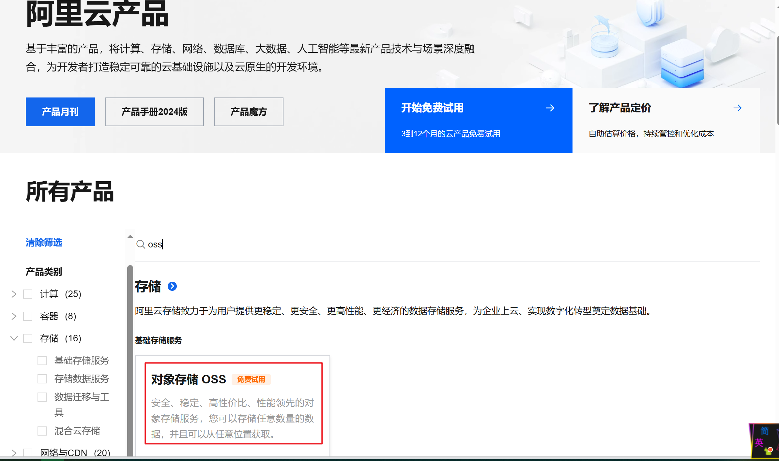
Task: Click the search magnifier icon
Action: coord(141,244)
